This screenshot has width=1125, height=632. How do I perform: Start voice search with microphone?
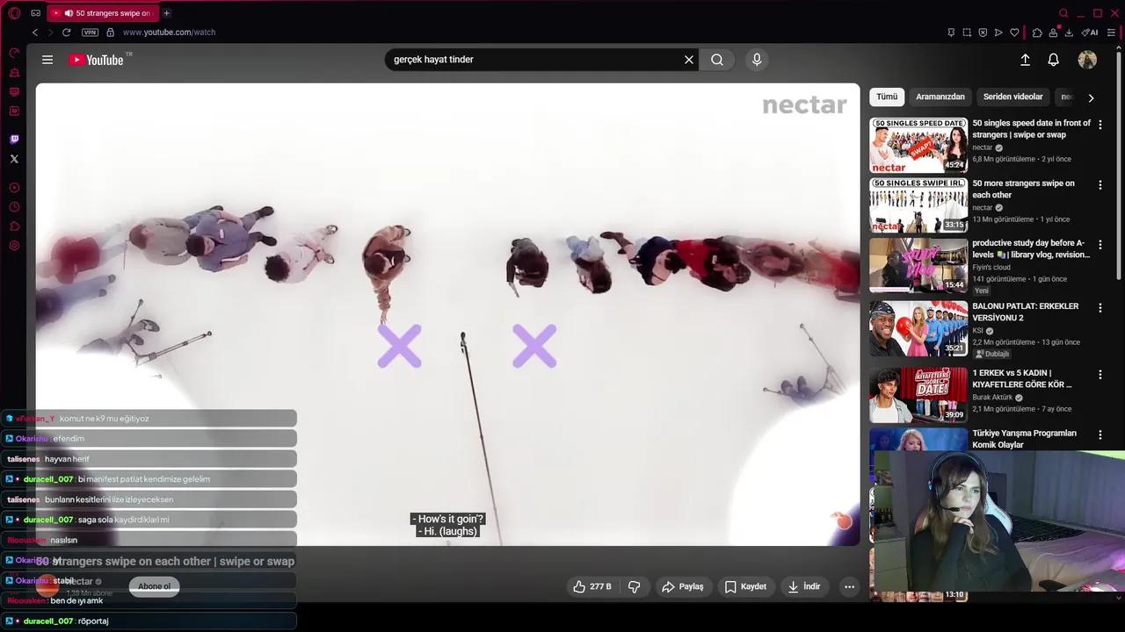coord(757,60)
